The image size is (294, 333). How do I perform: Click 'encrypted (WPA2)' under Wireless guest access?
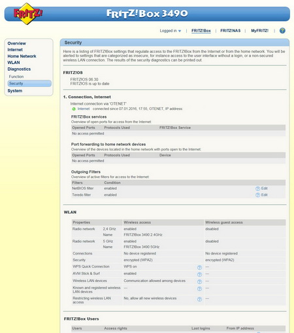(220, 260)
